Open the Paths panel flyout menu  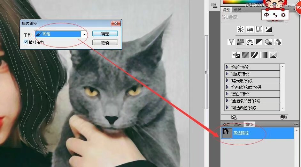point(296,124)
